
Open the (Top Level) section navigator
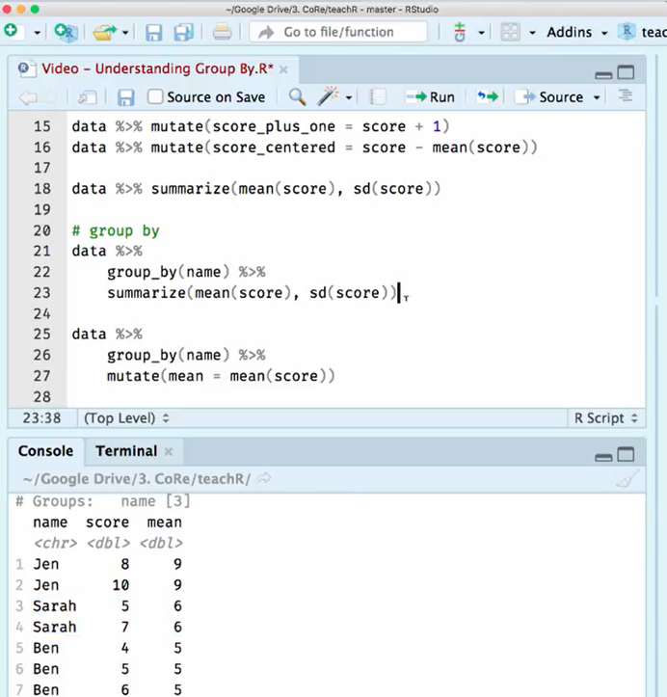pos(126,418)
